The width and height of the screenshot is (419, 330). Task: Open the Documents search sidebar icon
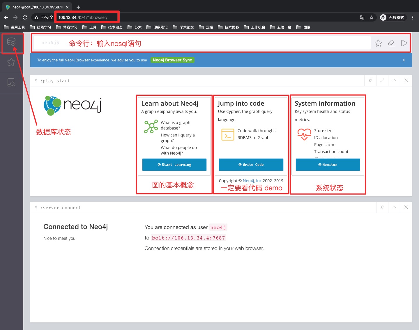pos(11,83)
